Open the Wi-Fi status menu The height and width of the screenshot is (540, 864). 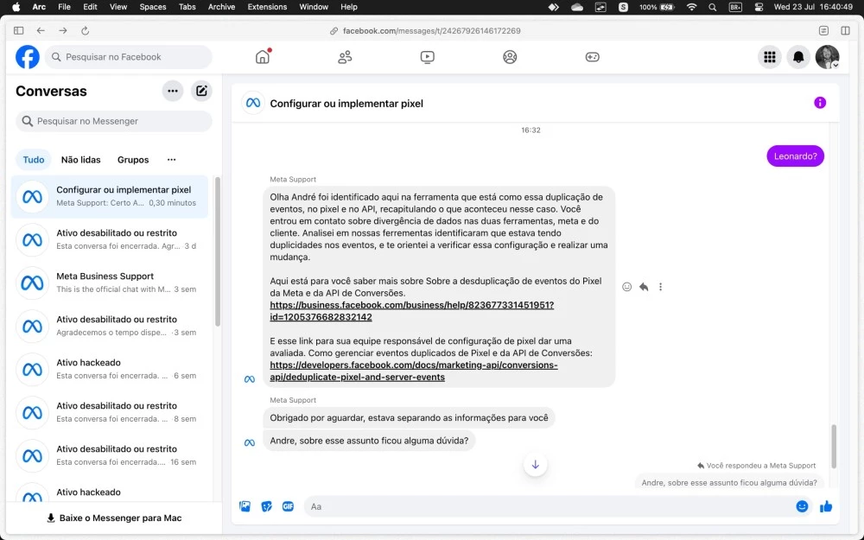tap(691, 7)
